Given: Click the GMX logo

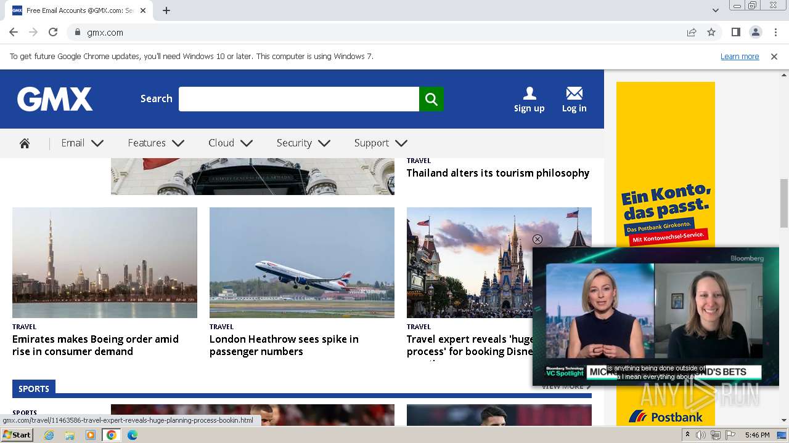Looking at the screenshot, I should click(x=55, y=99).
